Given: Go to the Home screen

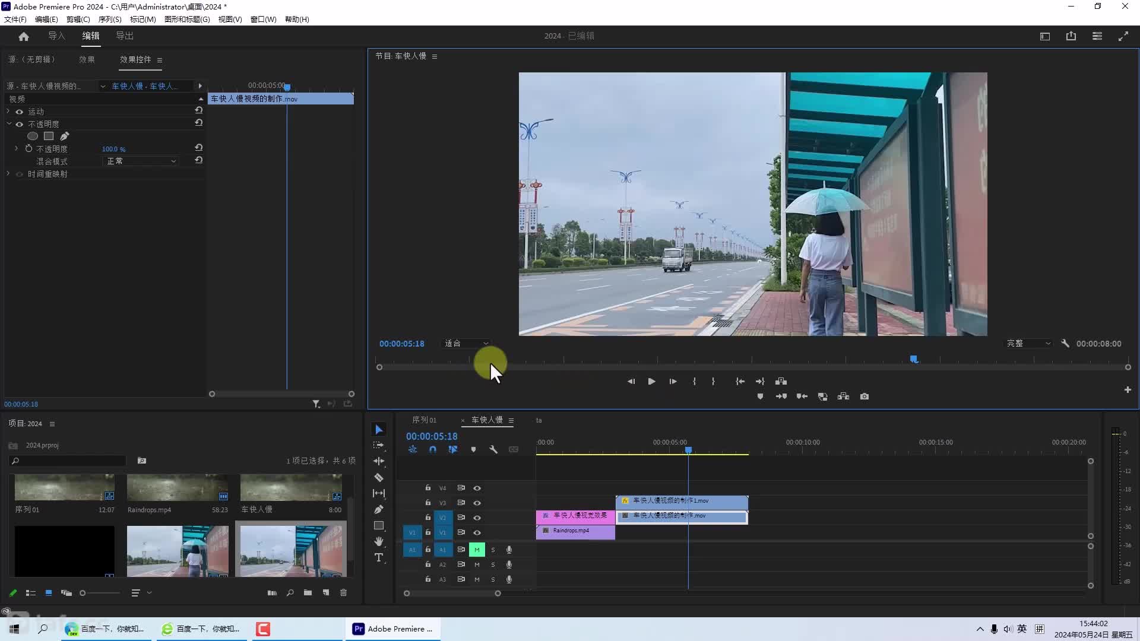Looking at the screenshot, I should (x=24, y=36).
